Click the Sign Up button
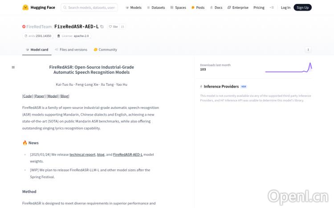The height and width of the screenshot is (208, 334). [x=302, y=8]
